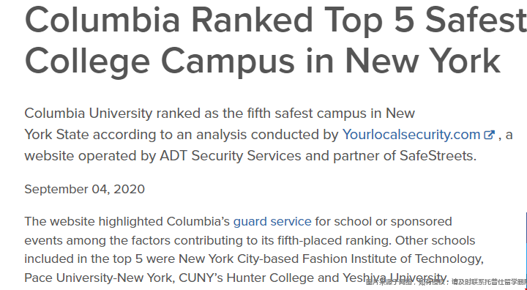This screenshot has width=527, height=290.
Task: Click "Columbia University" starting the intro paragraph
Action: click(89, 114)
